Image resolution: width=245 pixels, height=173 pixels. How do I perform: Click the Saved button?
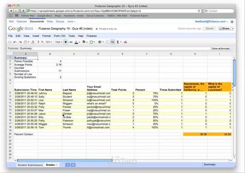pos(209,29)
